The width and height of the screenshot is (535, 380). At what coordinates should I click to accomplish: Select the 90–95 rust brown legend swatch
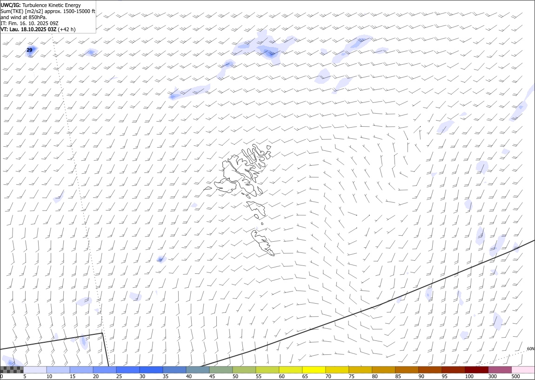click(430, 370)
